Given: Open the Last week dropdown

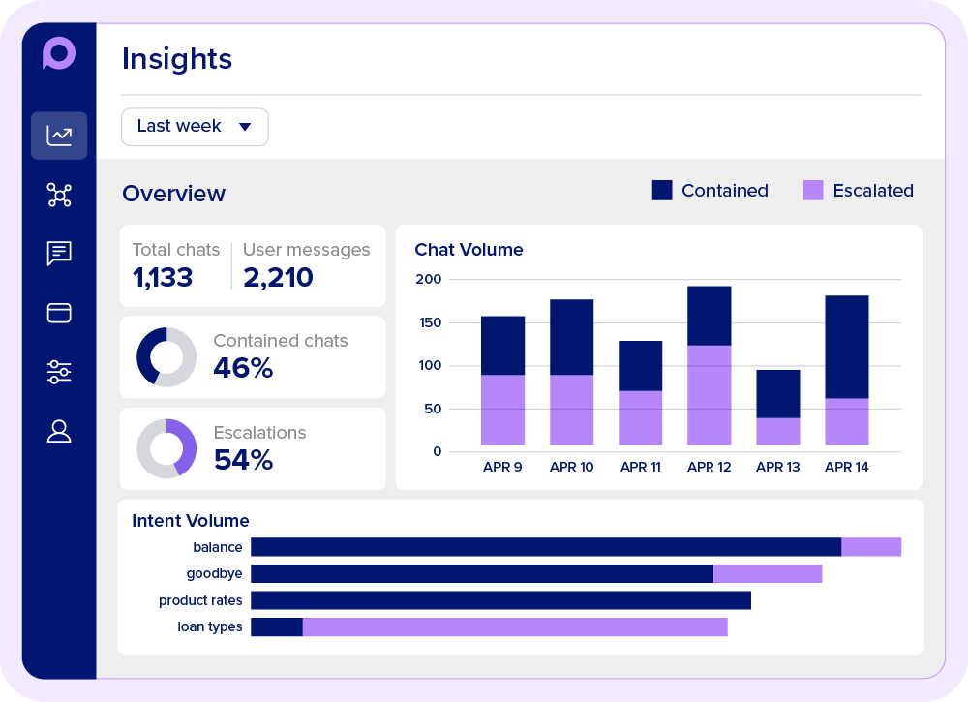Looking at the screenshot, I should tap(194, 127).
